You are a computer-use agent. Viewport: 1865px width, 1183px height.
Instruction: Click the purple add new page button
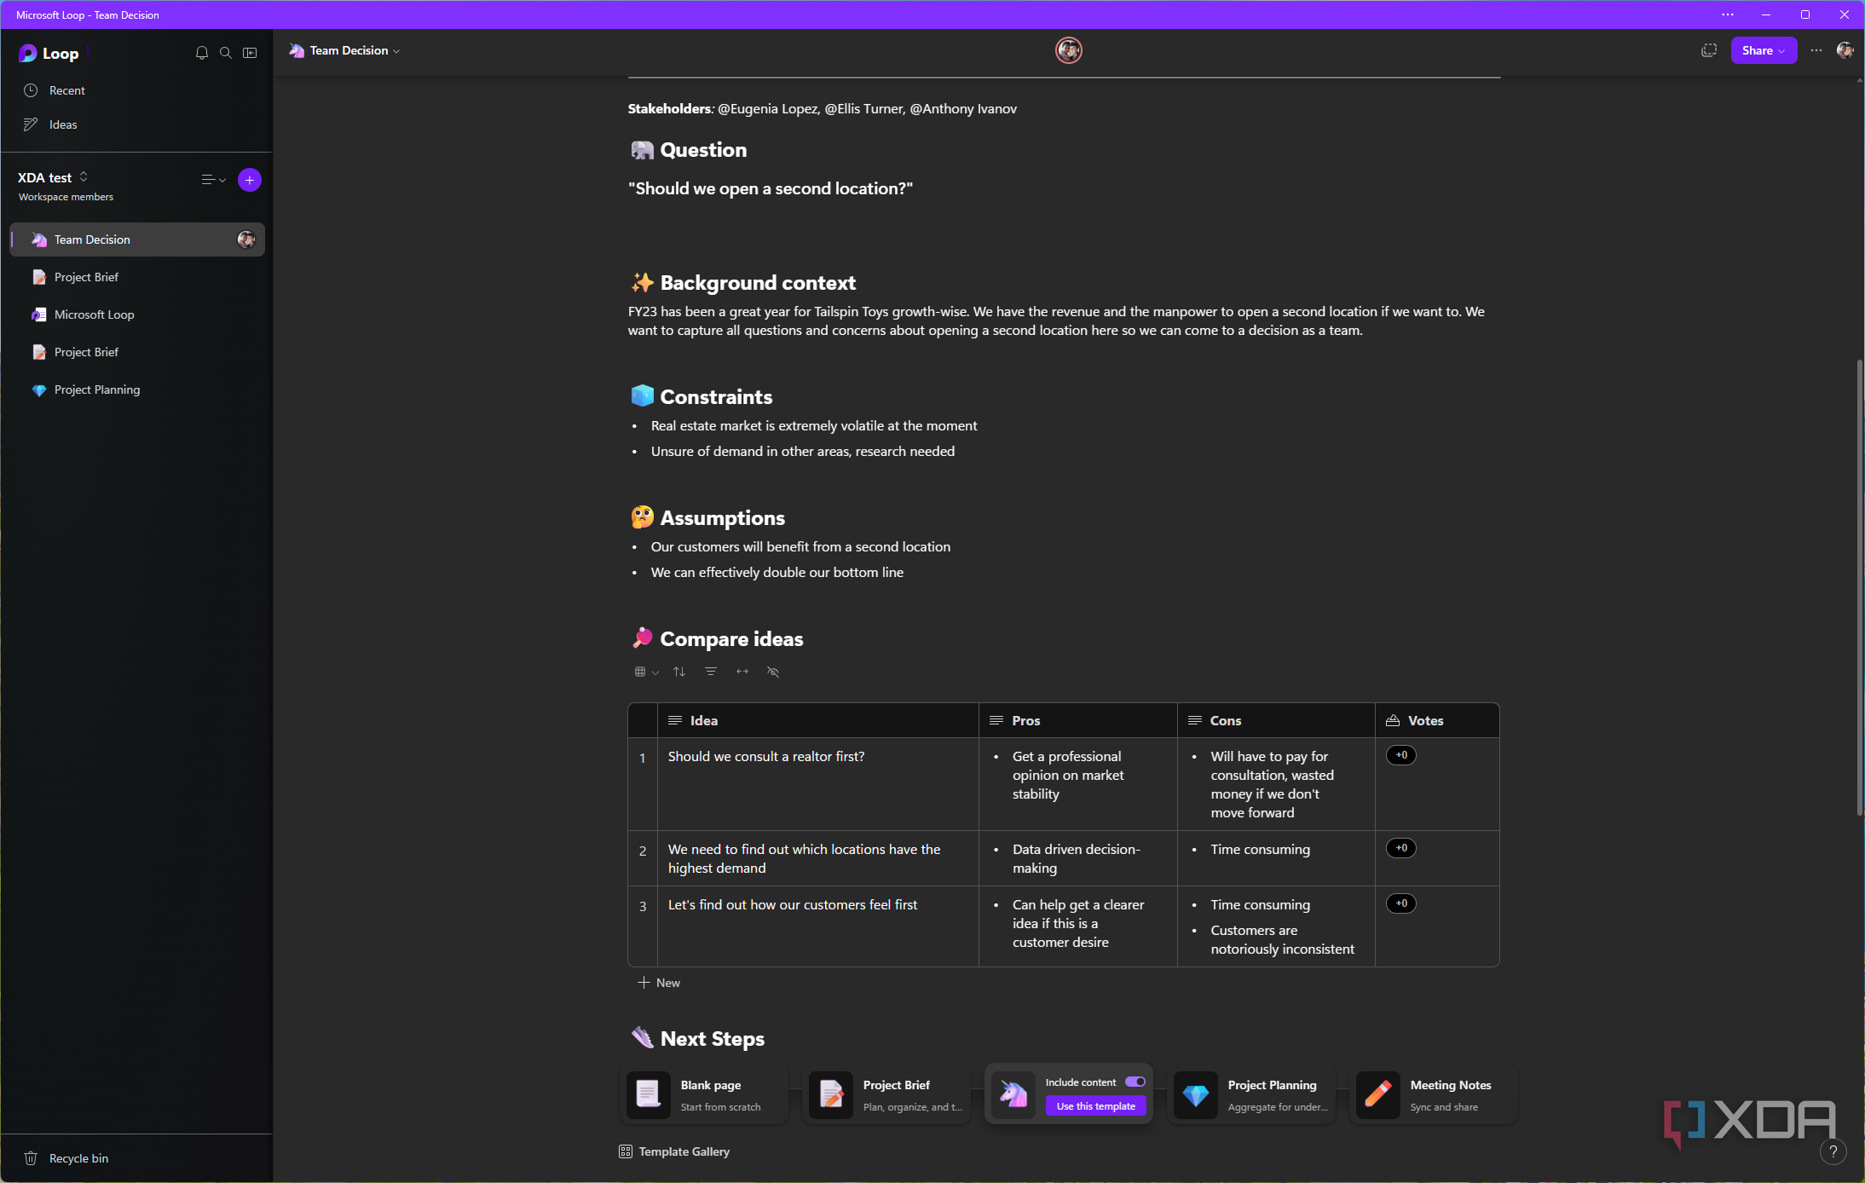249,180
